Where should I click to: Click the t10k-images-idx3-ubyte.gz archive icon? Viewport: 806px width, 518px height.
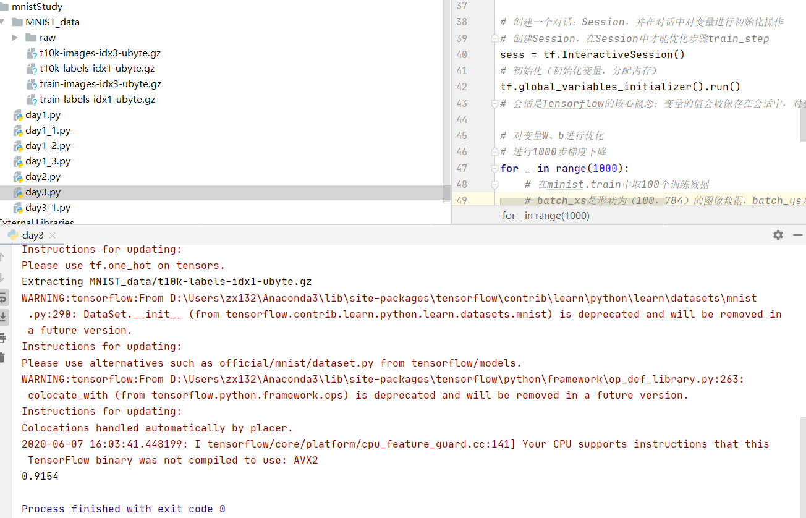click(32, 53)
